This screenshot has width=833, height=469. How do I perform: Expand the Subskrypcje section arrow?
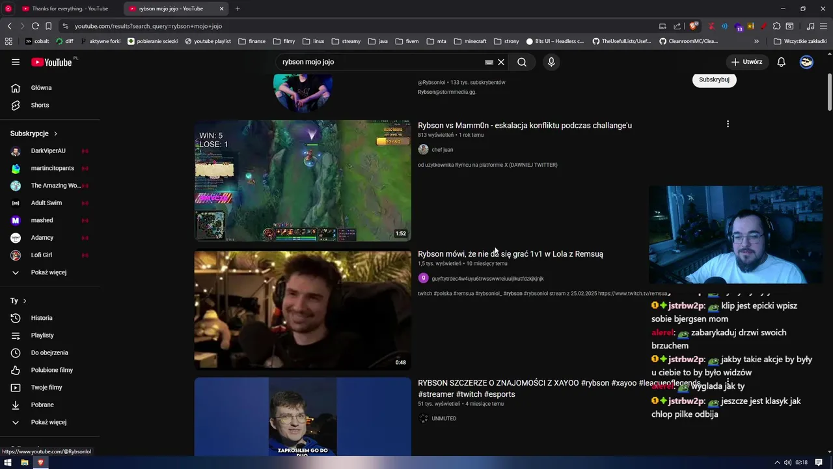coord(55,134)
